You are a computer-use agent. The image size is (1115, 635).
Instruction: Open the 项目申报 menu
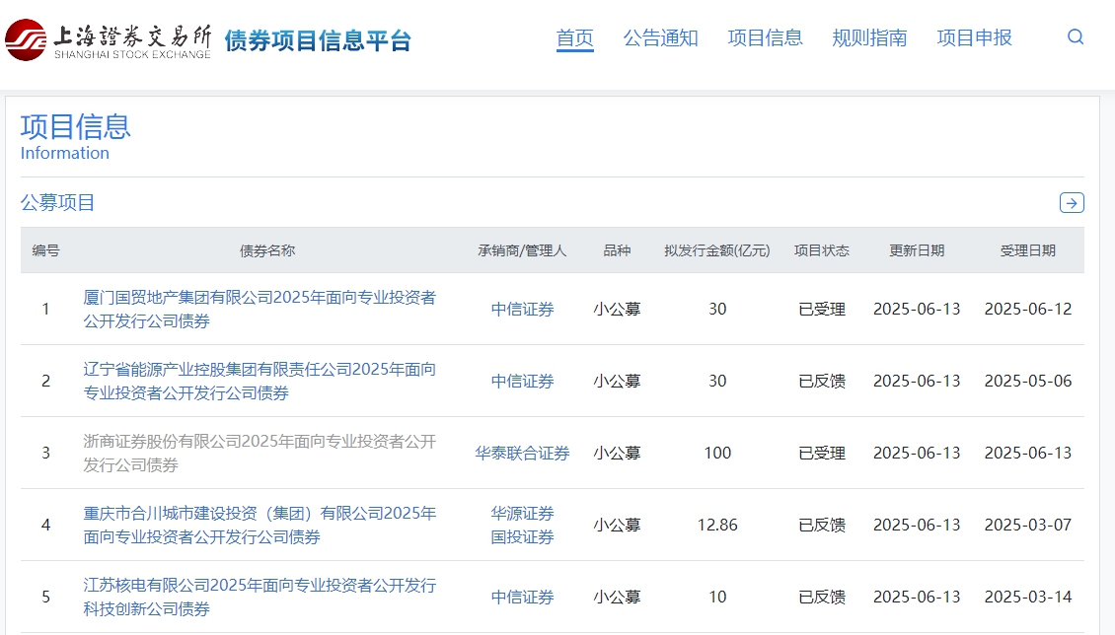pos(974,37)
